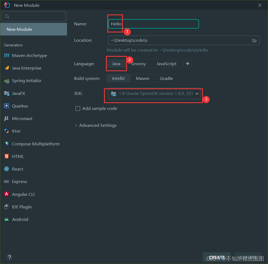Click the React atom icon

tap(7, 169)
